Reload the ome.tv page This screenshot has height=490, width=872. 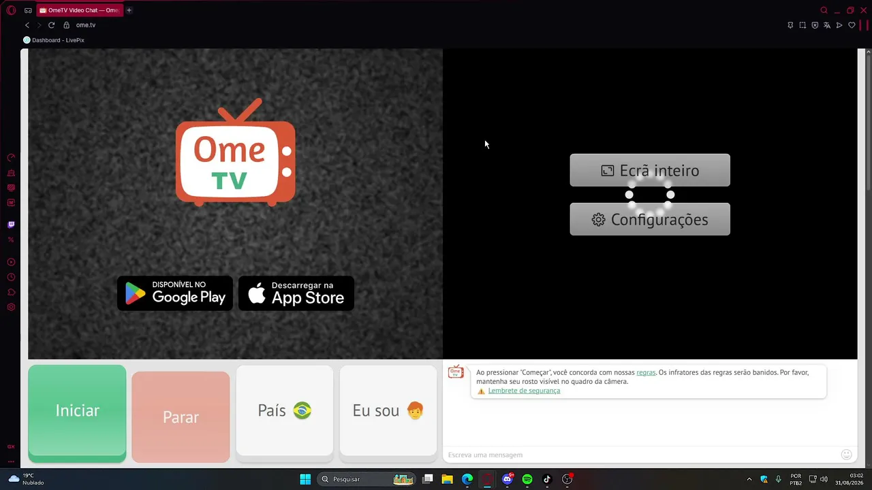point(51,25)
